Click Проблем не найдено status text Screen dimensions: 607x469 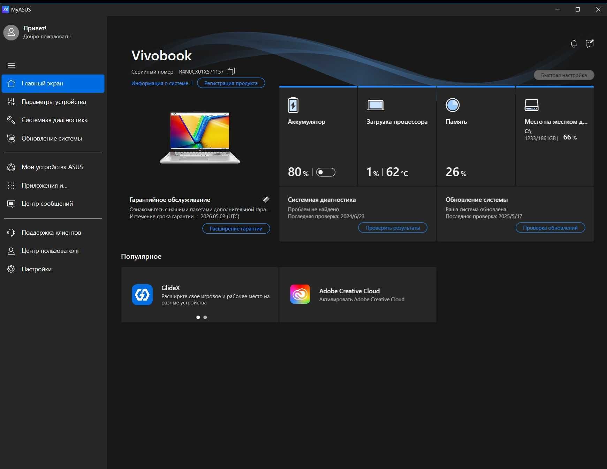click(313, 209)
